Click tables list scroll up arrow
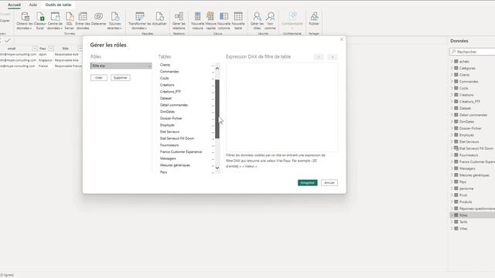Image resolution: width=495 pixels, height=278 pixels. (217, 69)
